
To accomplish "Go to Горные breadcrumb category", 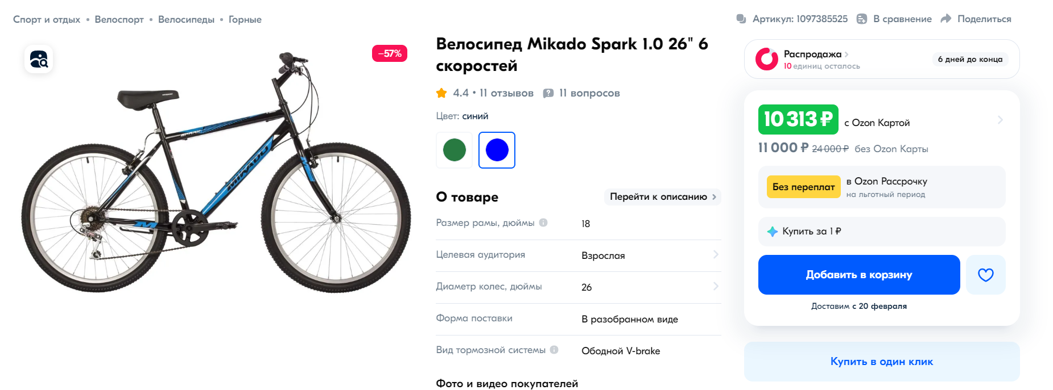I will pyautogui.click(x=245, y=19).
